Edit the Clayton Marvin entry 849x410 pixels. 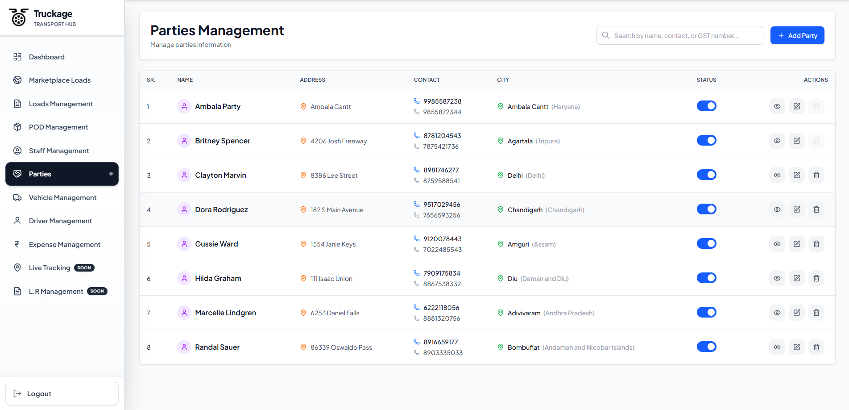click(796, 175)
